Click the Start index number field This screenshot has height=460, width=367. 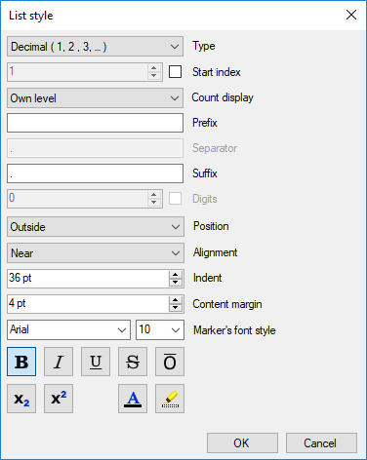coord(77,72)
